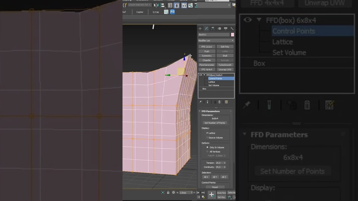The height and width of the screenshot is (201, 358).
Task: Open the pink object color swatch
Action: point(232,35)
